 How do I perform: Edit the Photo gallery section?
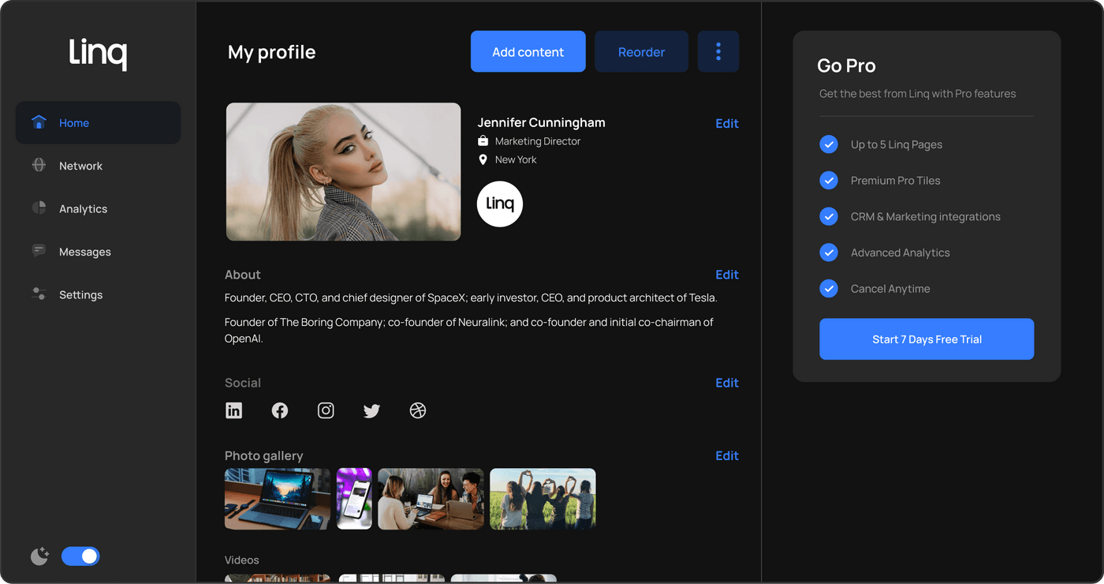[727, 455]
